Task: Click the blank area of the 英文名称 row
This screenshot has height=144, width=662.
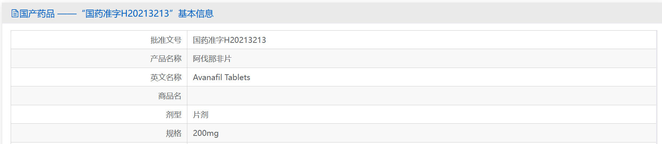Action: point(454,77)
